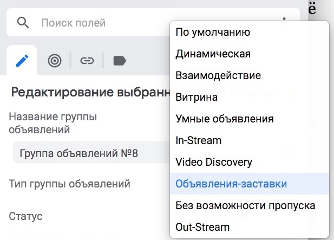334x240 pixels.
Task: Choose "Без возможности пропуска" type
Action: pyautogui.click(x=245, y=205)
